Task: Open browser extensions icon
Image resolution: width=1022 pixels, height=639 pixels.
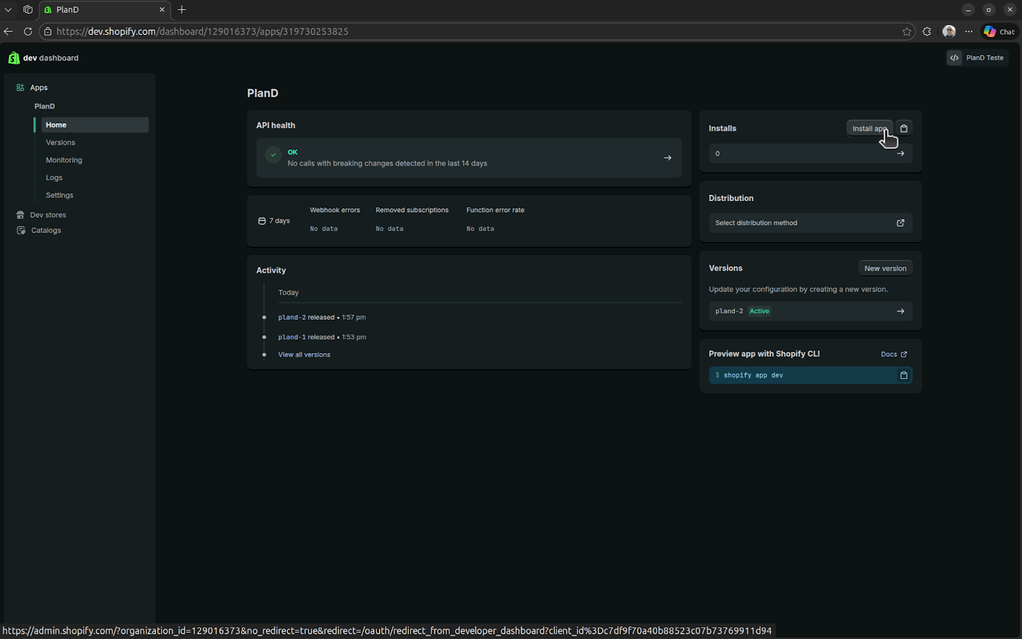Action: pyautogui.click(x=927, y=31)
